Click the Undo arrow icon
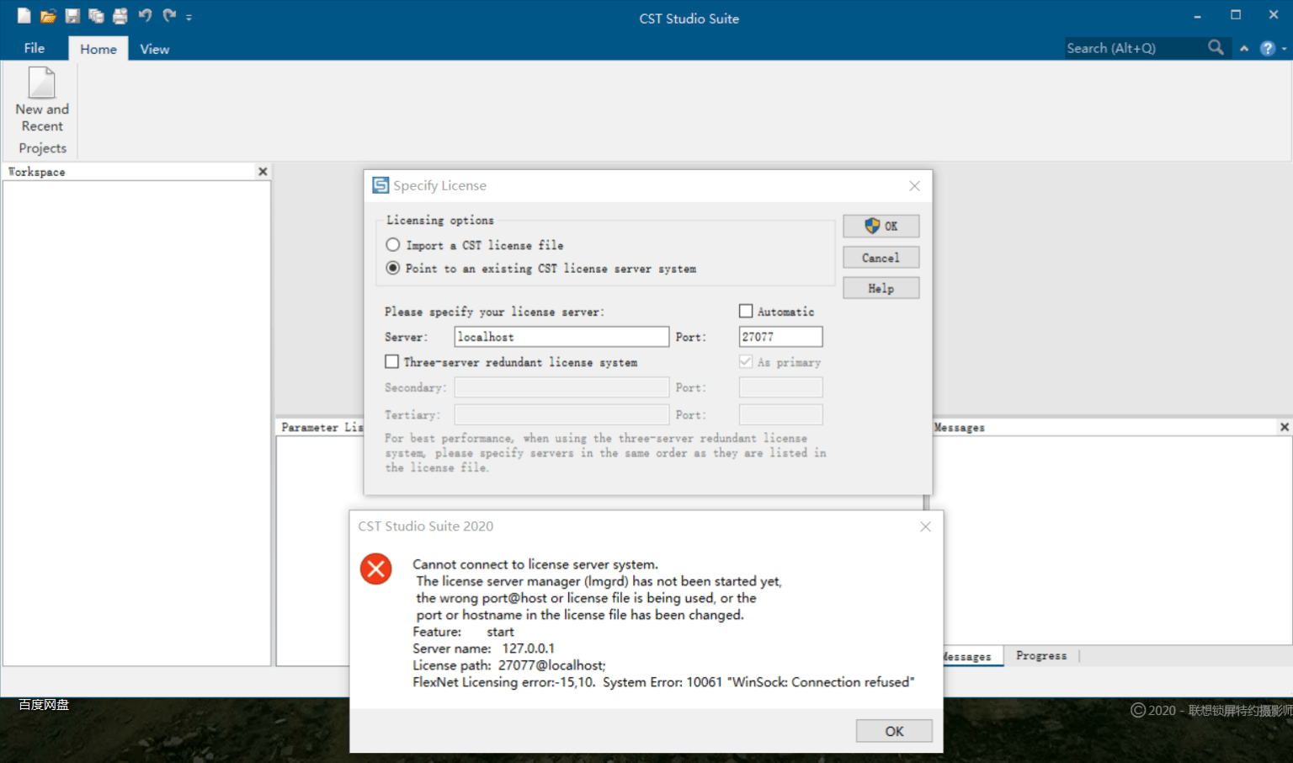This screenshot has width=1293, height=763. (x=145, y=16)
